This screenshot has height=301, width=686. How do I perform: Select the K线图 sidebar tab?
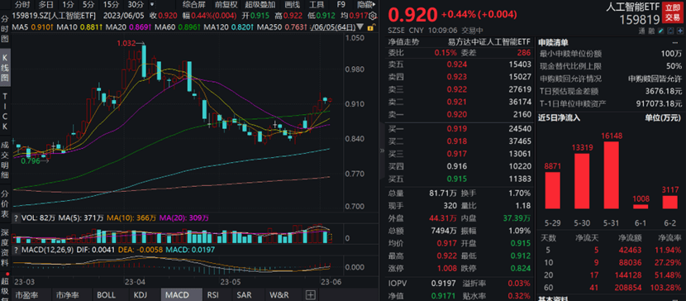(5, 67)
